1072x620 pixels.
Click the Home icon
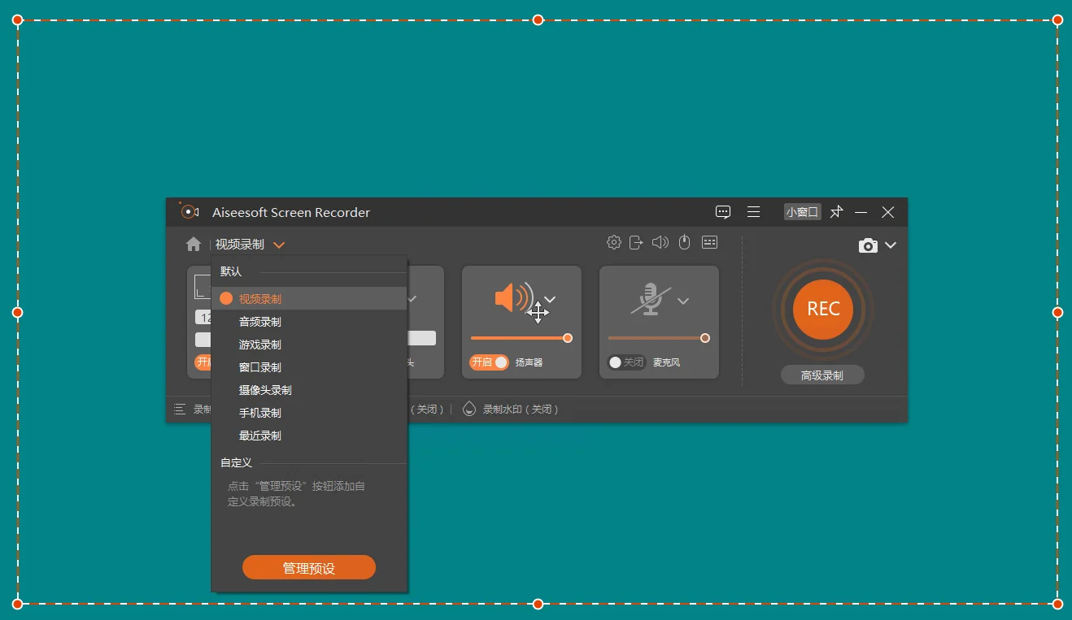[x=194, y=243]
